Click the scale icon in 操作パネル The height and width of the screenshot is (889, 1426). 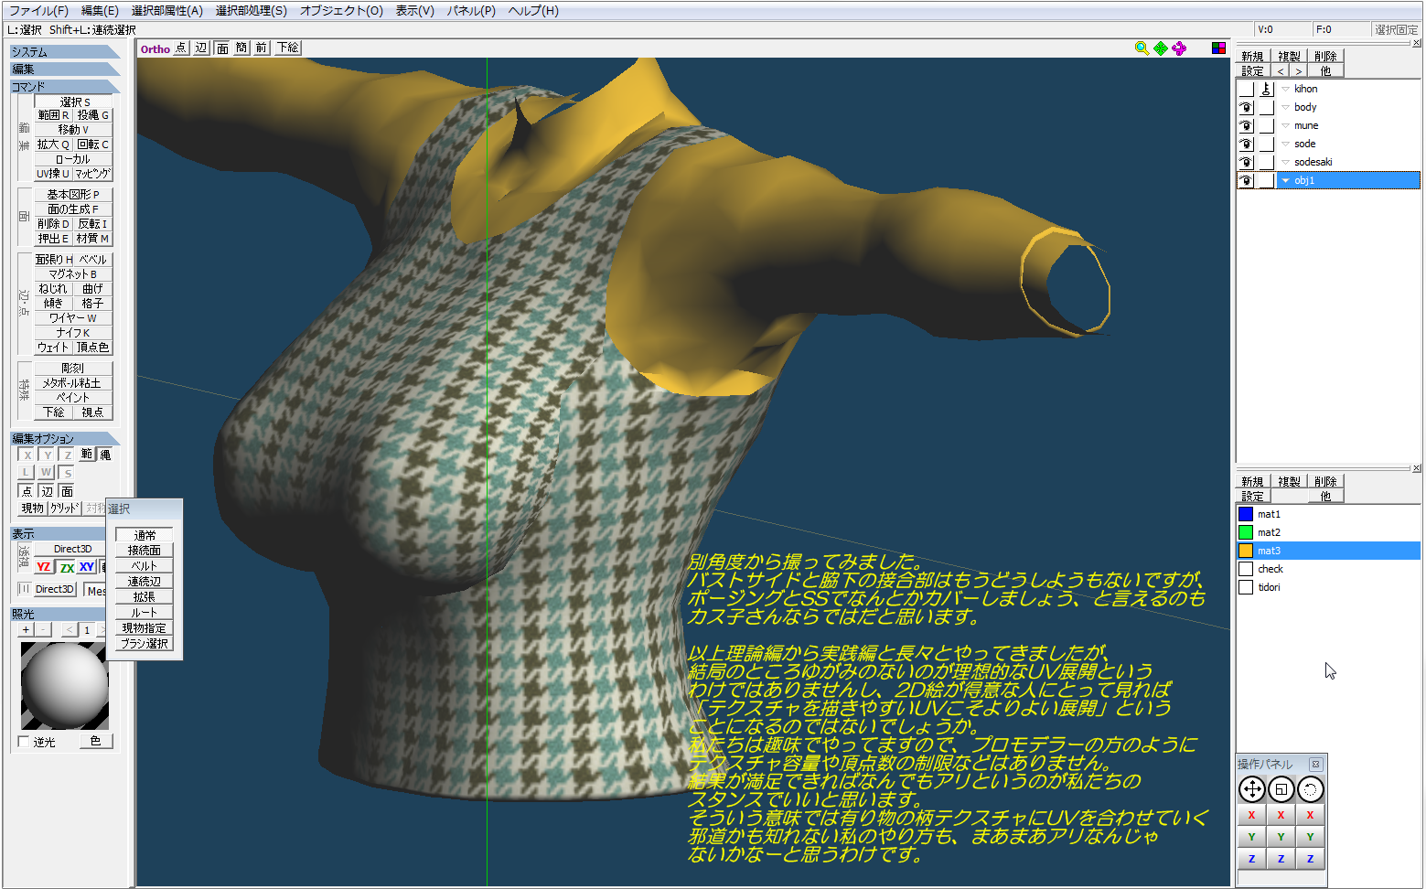tap(1281, 789)
